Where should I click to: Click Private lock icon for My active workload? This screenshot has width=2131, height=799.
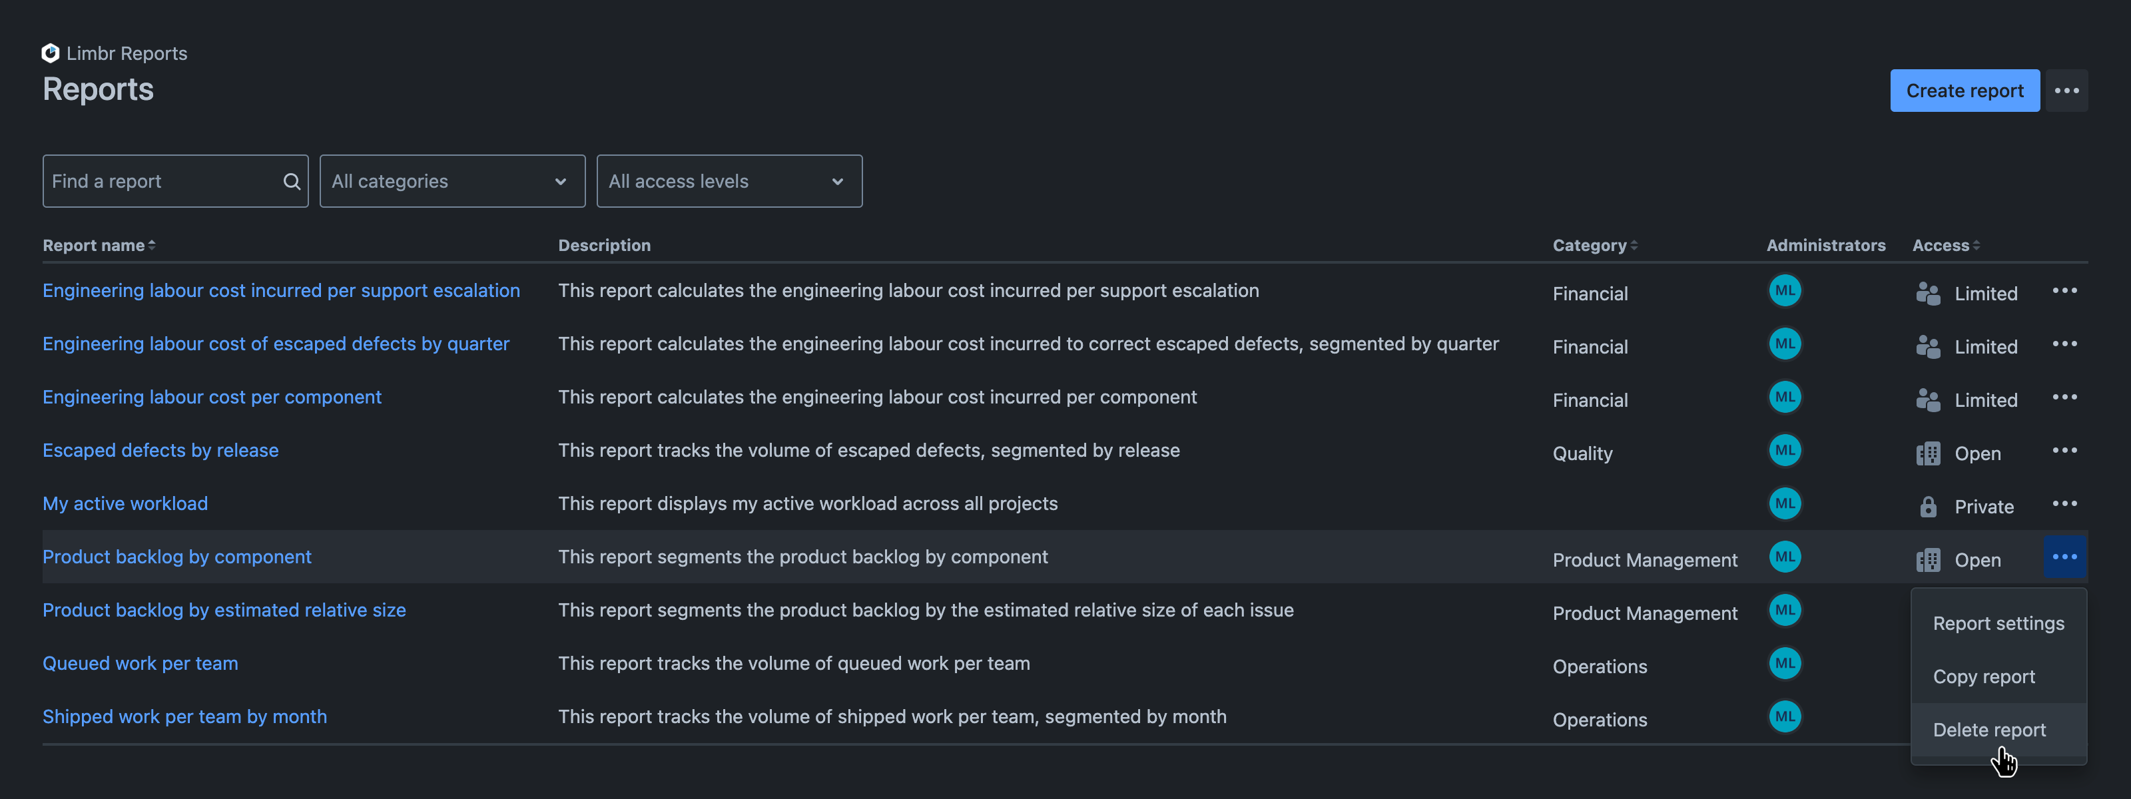[1927, 507]
